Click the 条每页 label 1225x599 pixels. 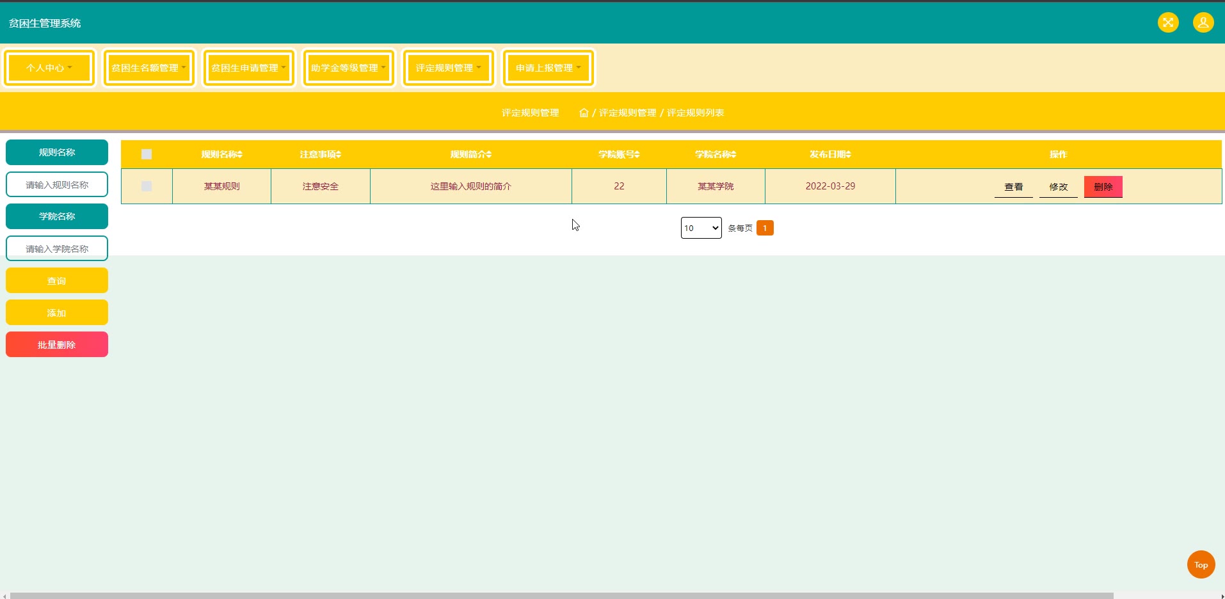click(x=741, y=228)
